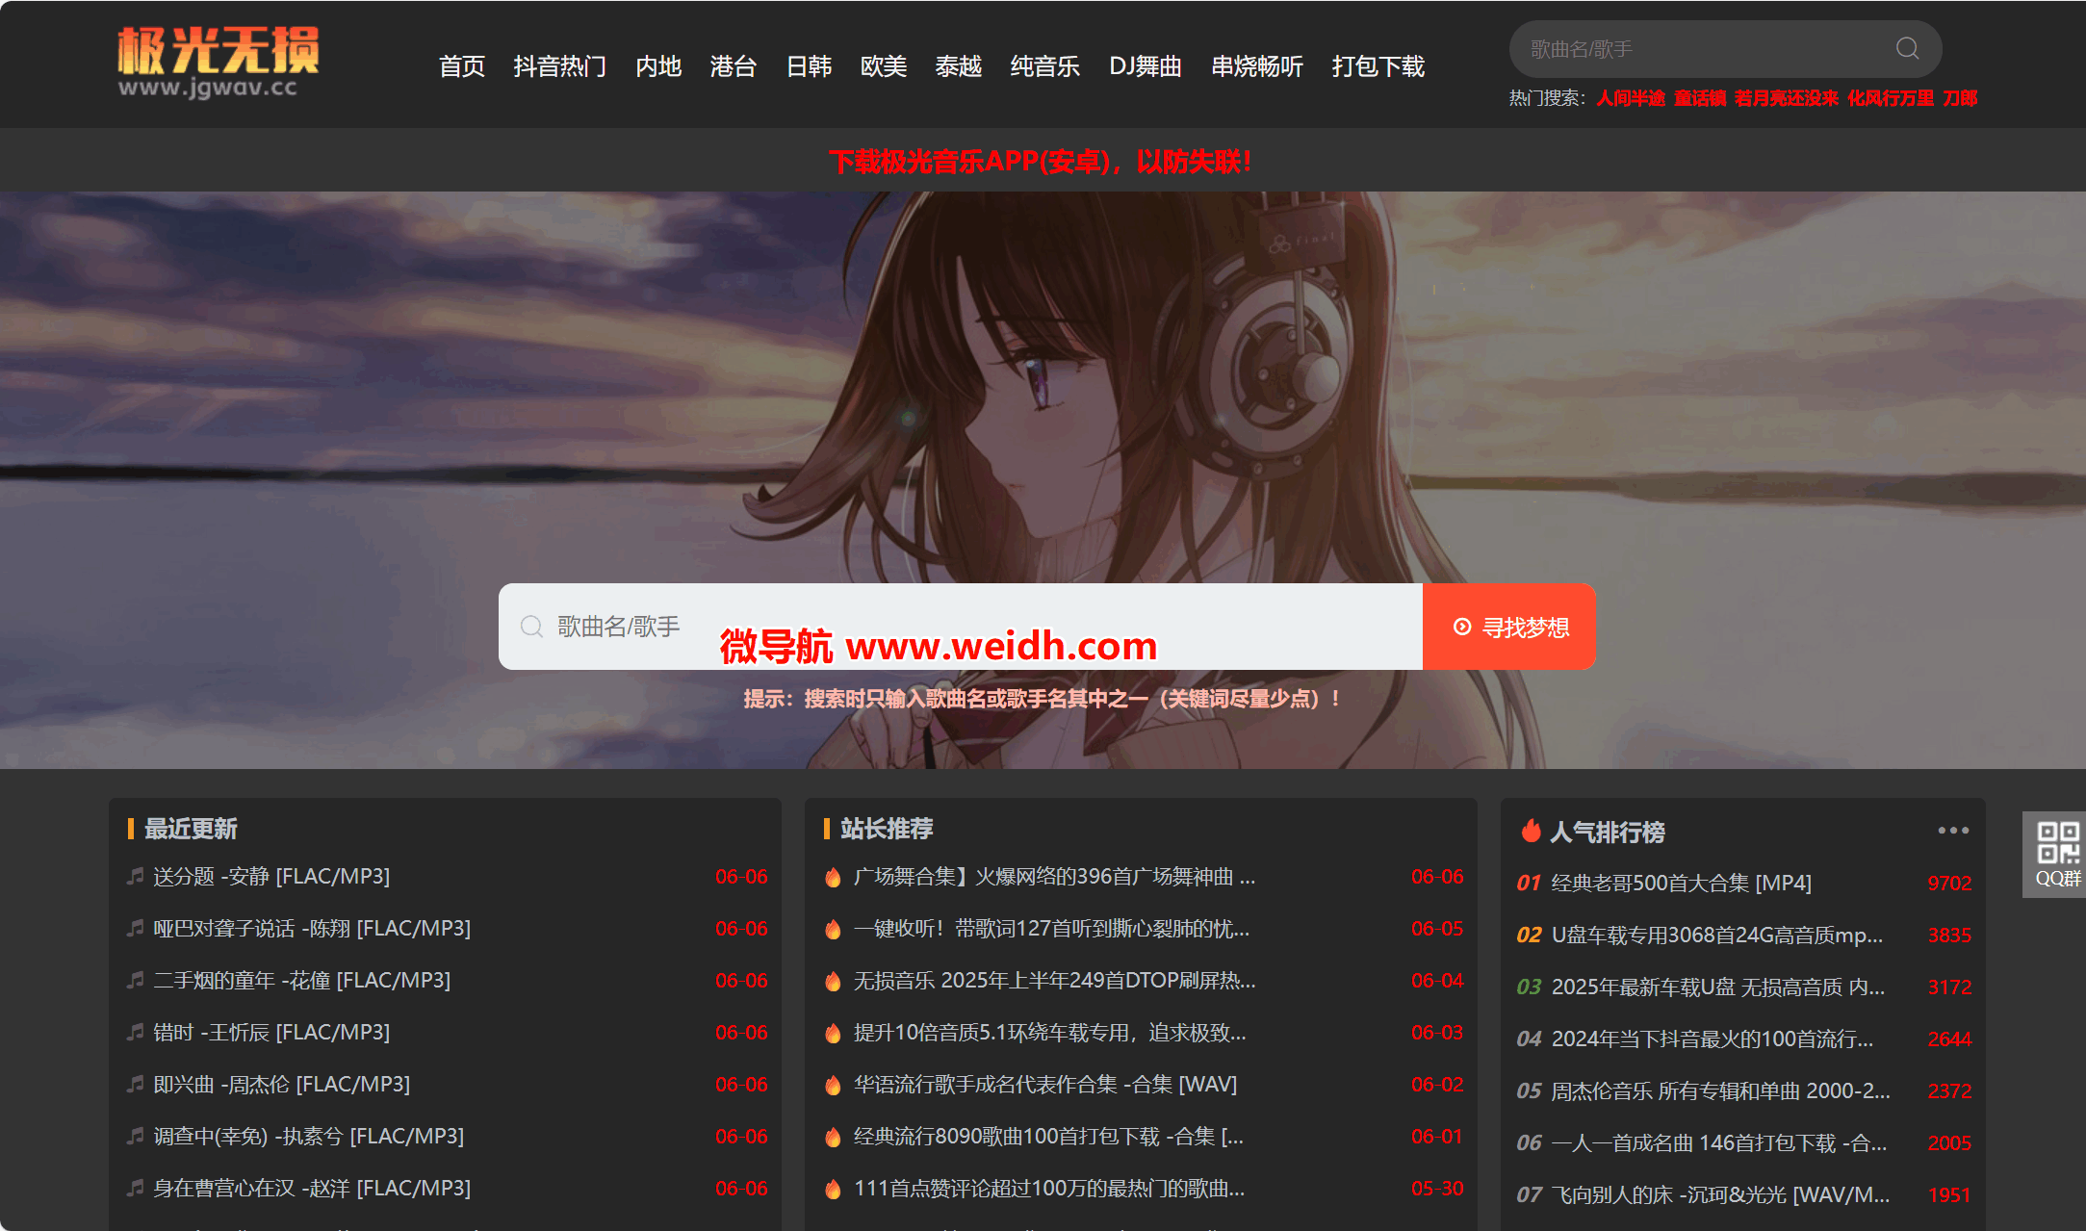The image size is (2086, 1231).
Task: Click music note icon beside 送分题 -安静
Action: (x=136, y=876)
